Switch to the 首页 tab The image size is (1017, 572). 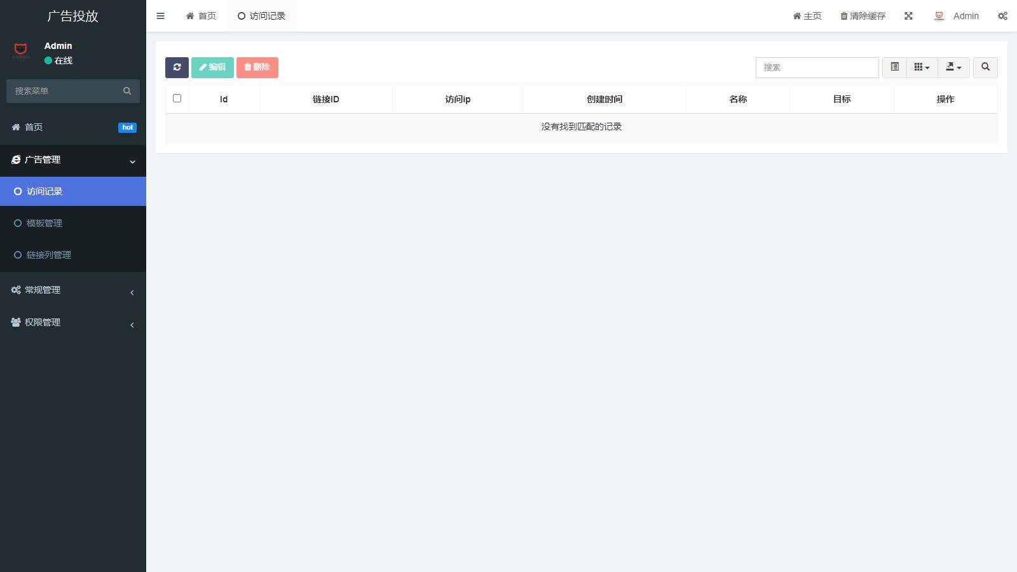(201, 16)
